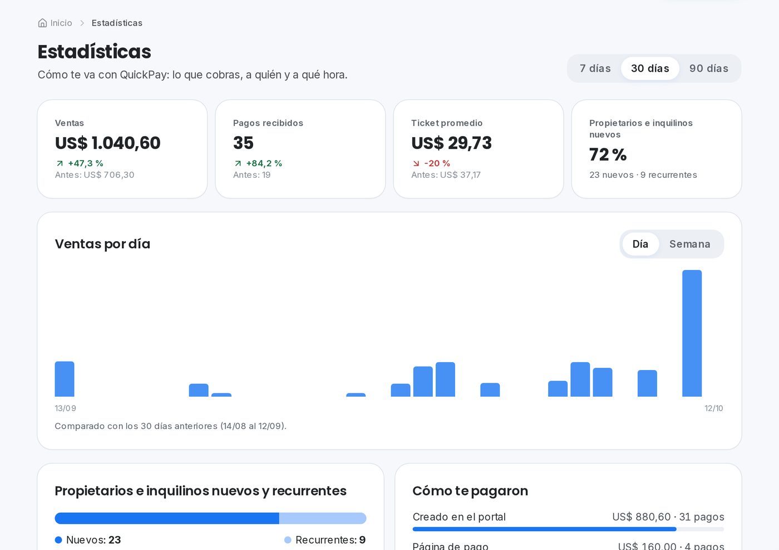The image size is (779, 550).
Task: Click the US$ 29,73 value
Action: coord(452,143)
